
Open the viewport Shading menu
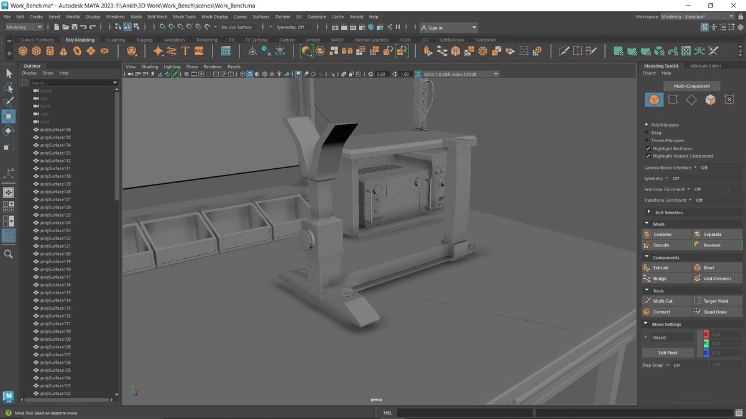[x=150, y=66]
